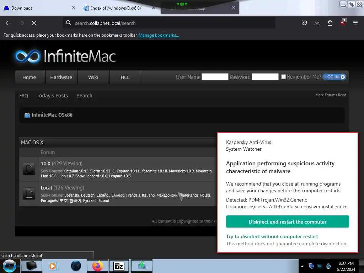Open the Yosemite 10.10 sub-forum

click(x=154, y=171)
